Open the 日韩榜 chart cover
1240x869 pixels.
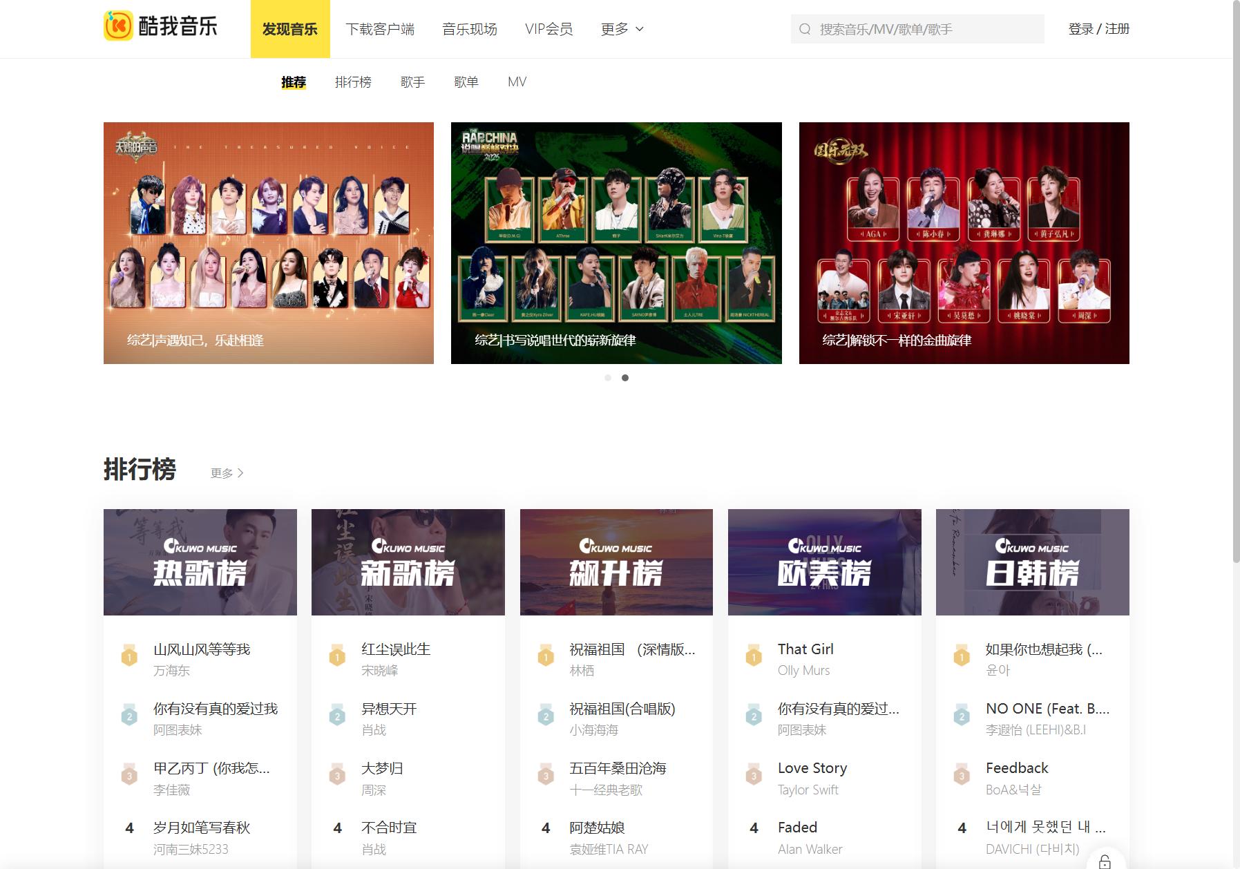(1033, 562)
